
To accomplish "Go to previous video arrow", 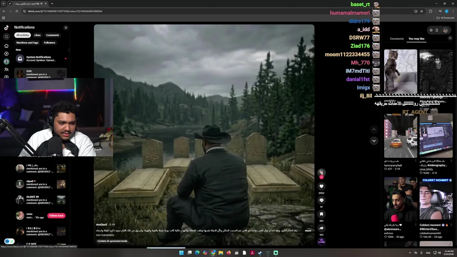I will [x=374, y=129].
